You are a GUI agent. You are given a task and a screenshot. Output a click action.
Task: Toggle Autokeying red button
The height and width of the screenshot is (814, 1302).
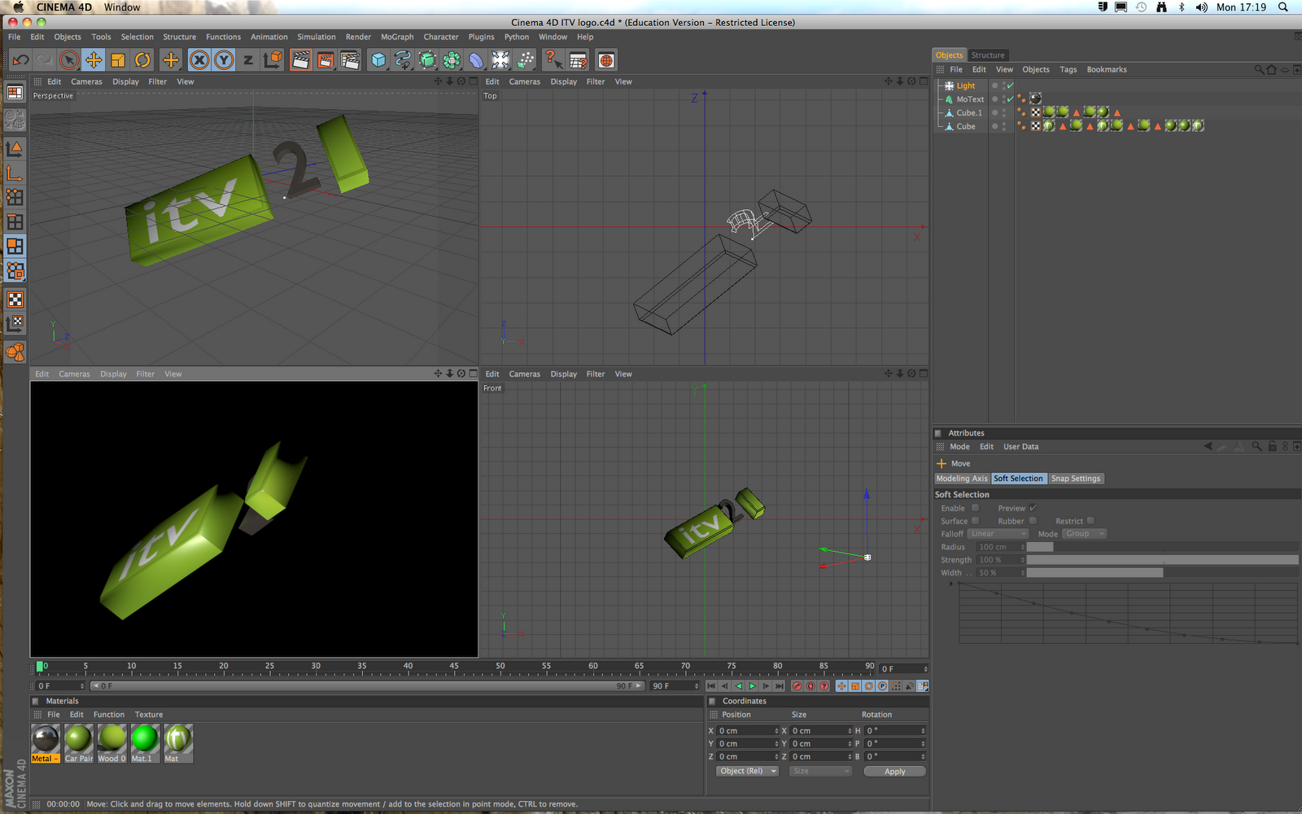tap(810, 686)
